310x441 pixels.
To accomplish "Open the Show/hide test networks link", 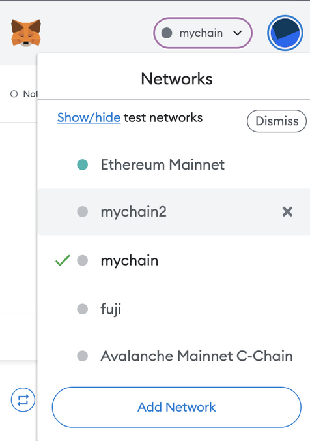I will [89, 117].
